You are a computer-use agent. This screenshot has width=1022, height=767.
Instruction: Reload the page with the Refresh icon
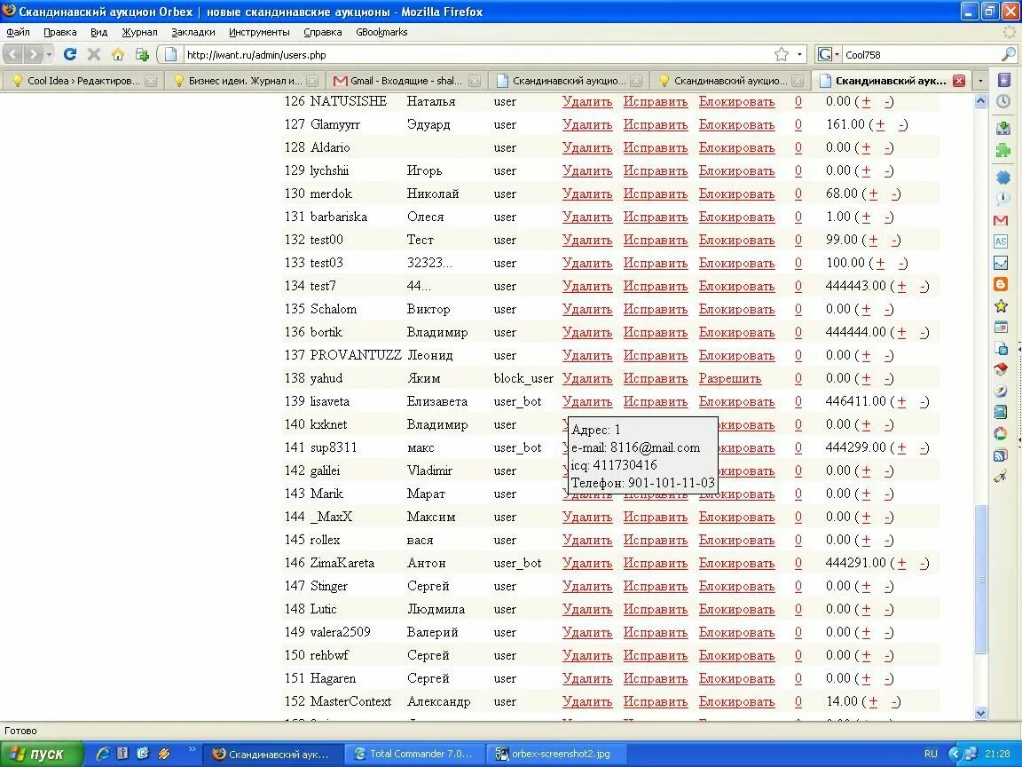click(70, 54)
